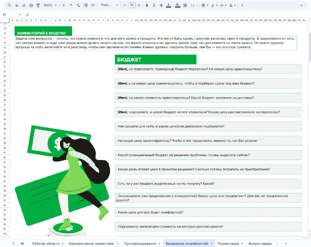
Task: Open the 123 number formats menu
Action: pyautogui.click(x=93, y=5)
